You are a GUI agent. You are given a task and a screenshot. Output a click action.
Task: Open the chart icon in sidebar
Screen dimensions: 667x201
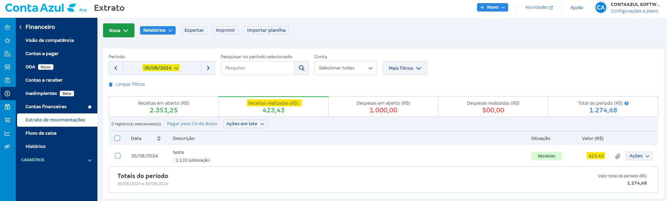pos(7,133)
